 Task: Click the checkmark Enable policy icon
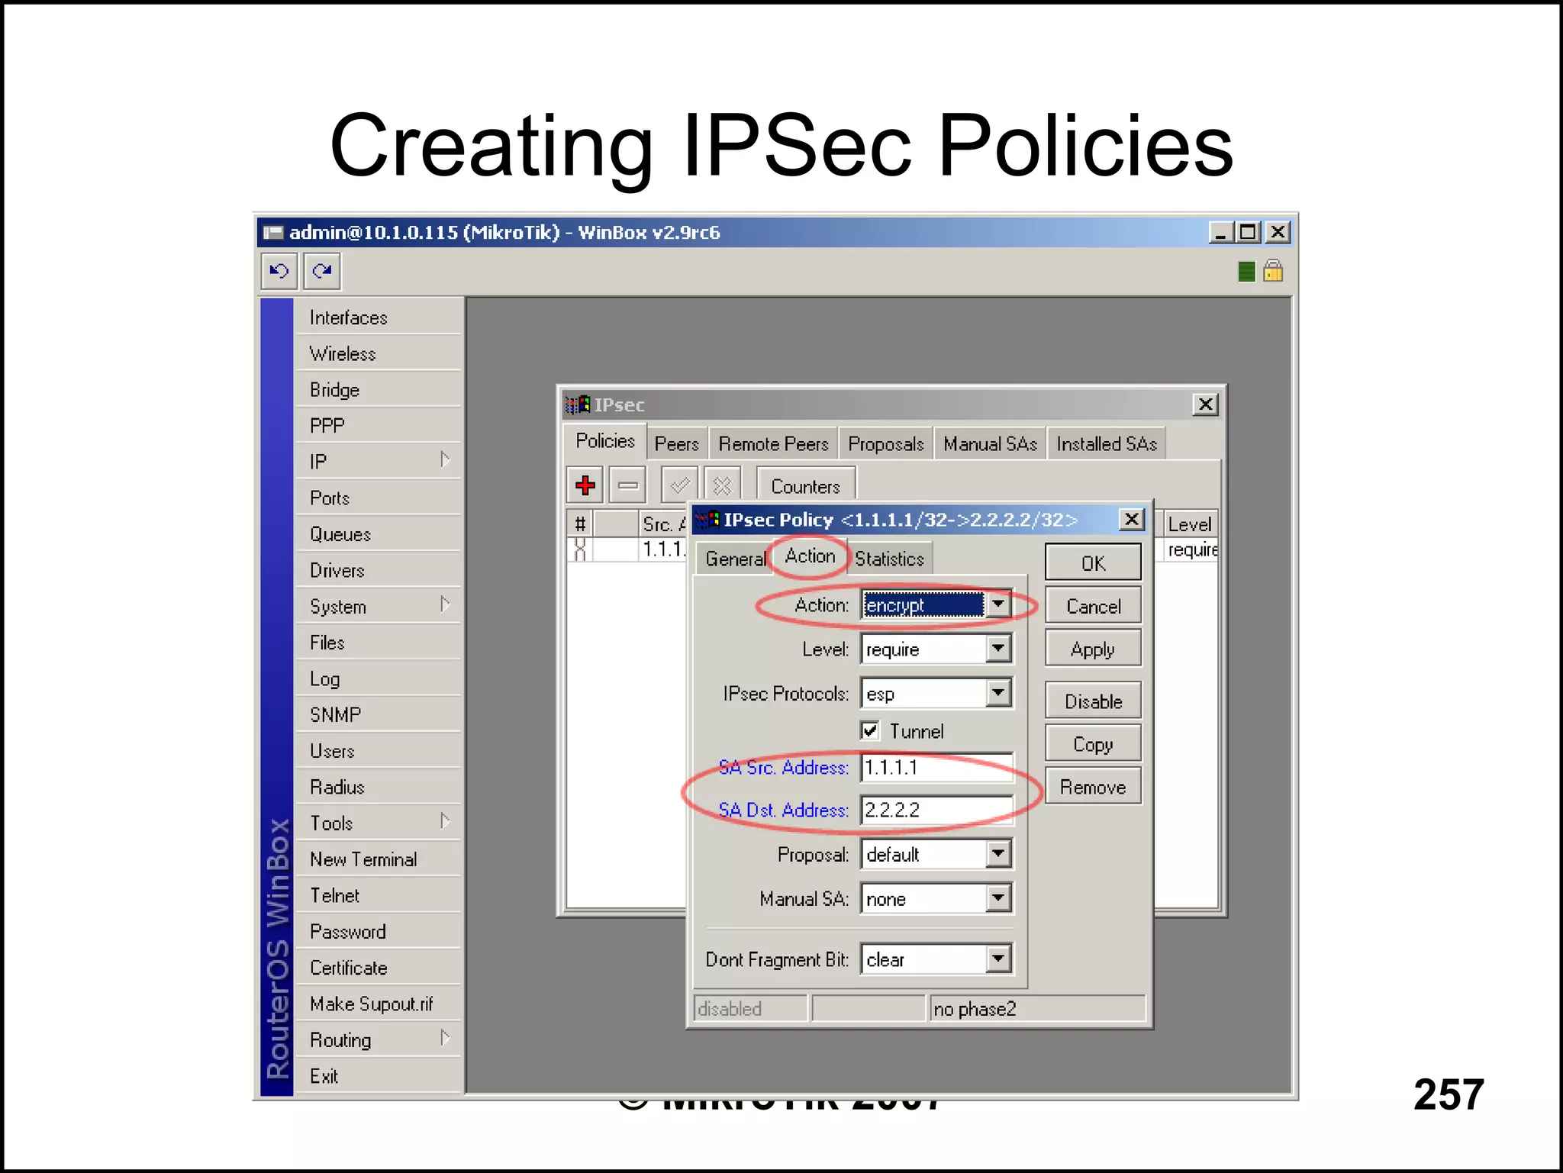679,485
